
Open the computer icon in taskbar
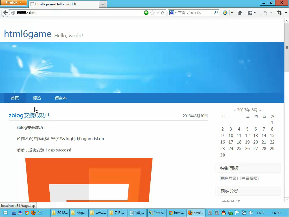(14, 213)
